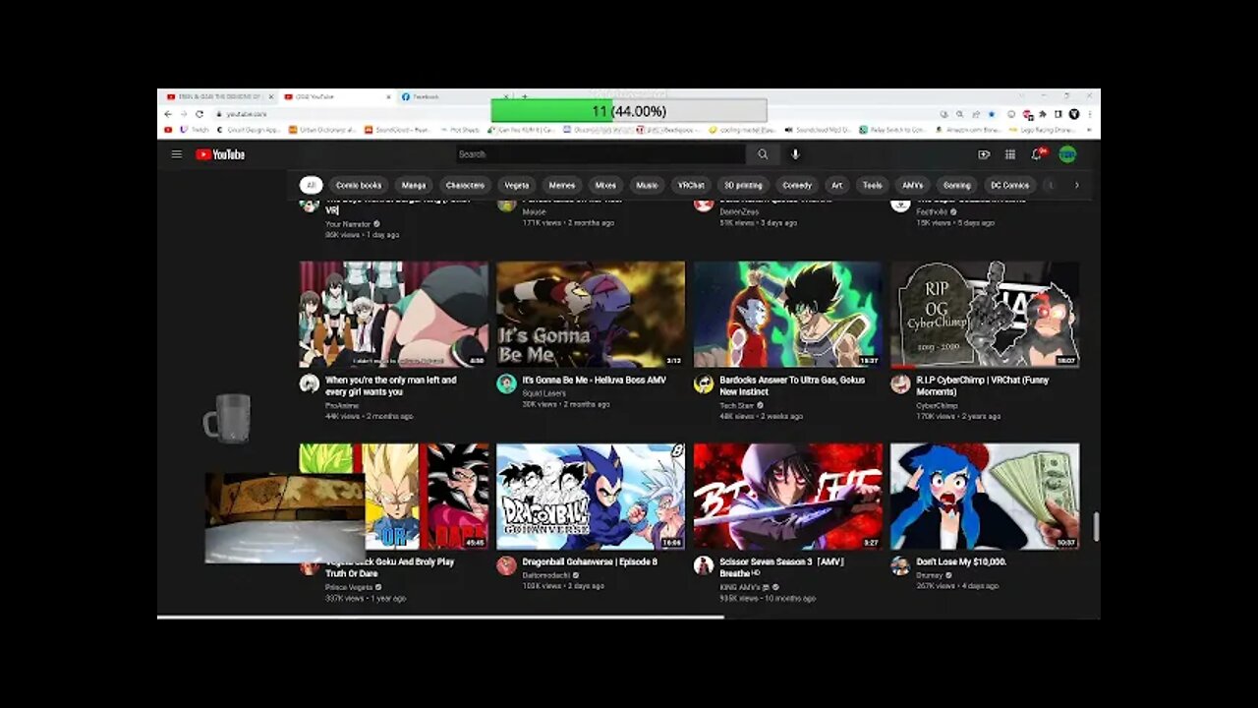Close the Facebook tab

(506, 97)
